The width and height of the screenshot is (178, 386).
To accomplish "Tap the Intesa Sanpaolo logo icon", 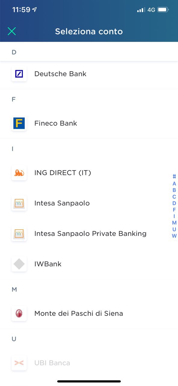I will (19, 203).
